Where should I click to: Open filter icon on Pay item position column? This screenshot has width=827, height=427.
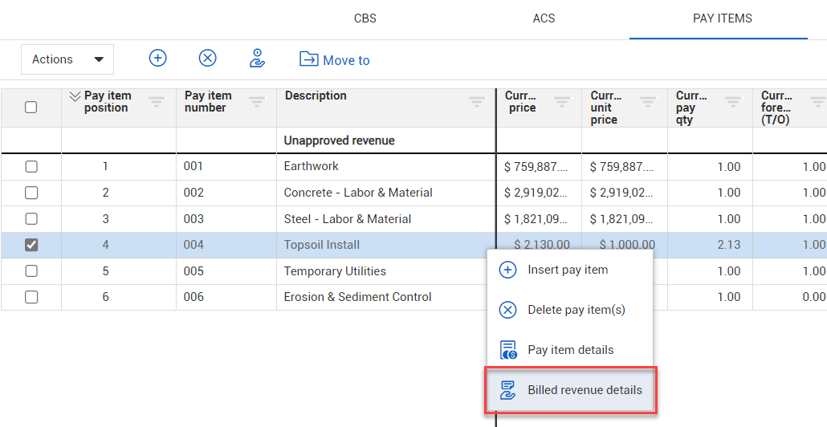[x=157, y=101]
